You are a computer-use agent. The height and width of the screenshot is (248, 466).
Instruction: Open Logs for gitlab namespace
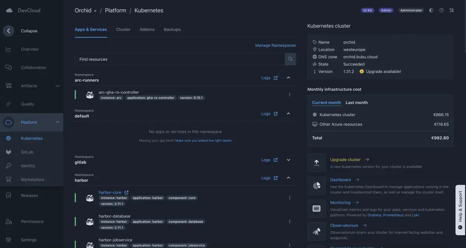click(x=270, y=160)
